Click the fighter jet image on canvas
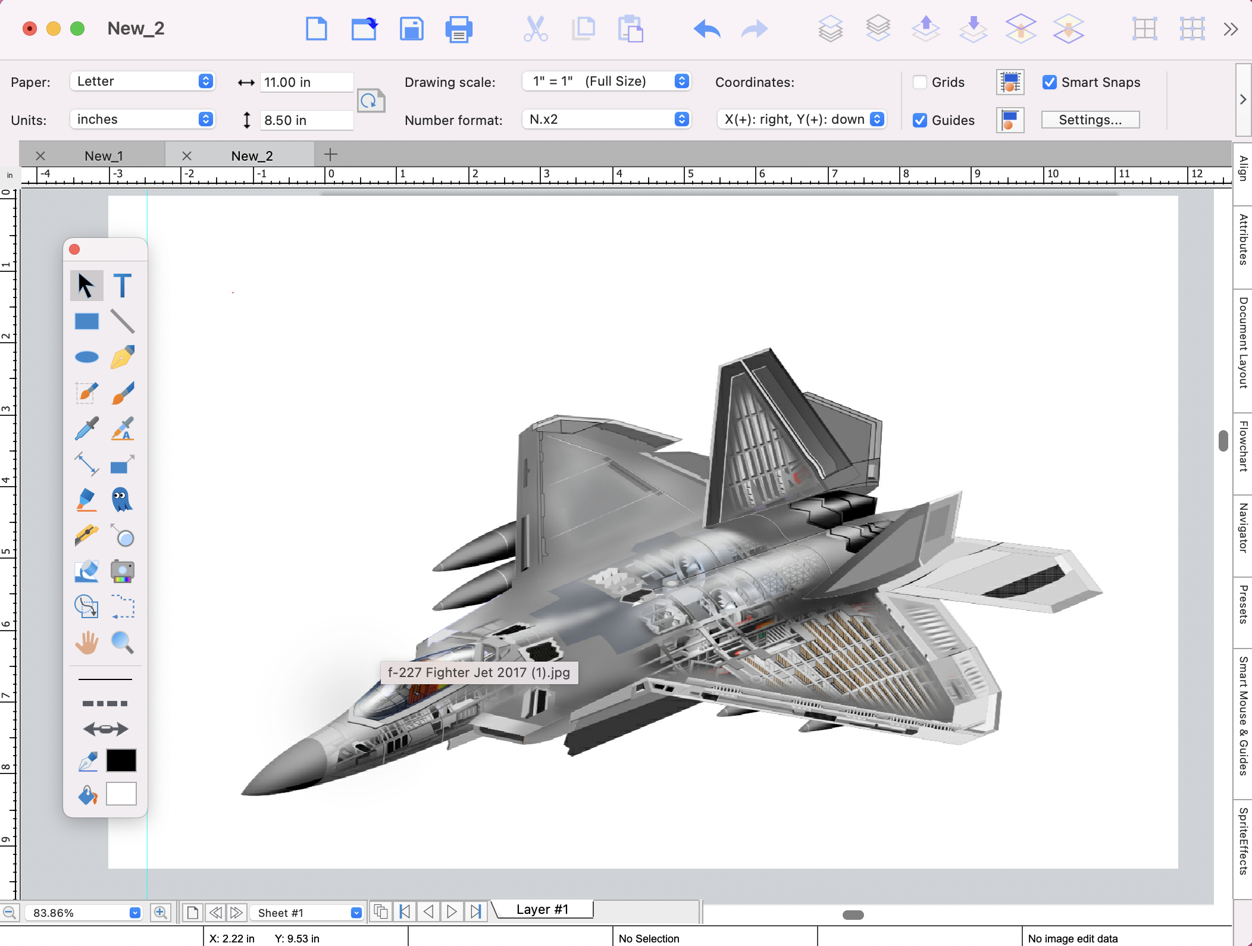This screenshot has height=946, width=1252. (672, 571)
